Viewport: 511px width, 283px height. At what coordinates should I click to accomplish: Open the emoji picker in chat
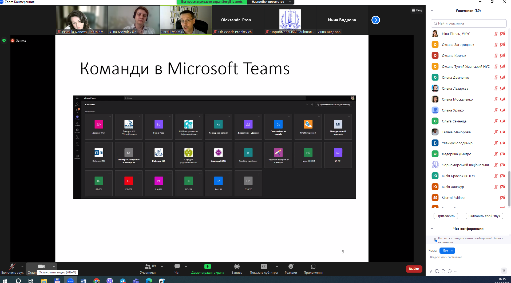click(450, 271)
